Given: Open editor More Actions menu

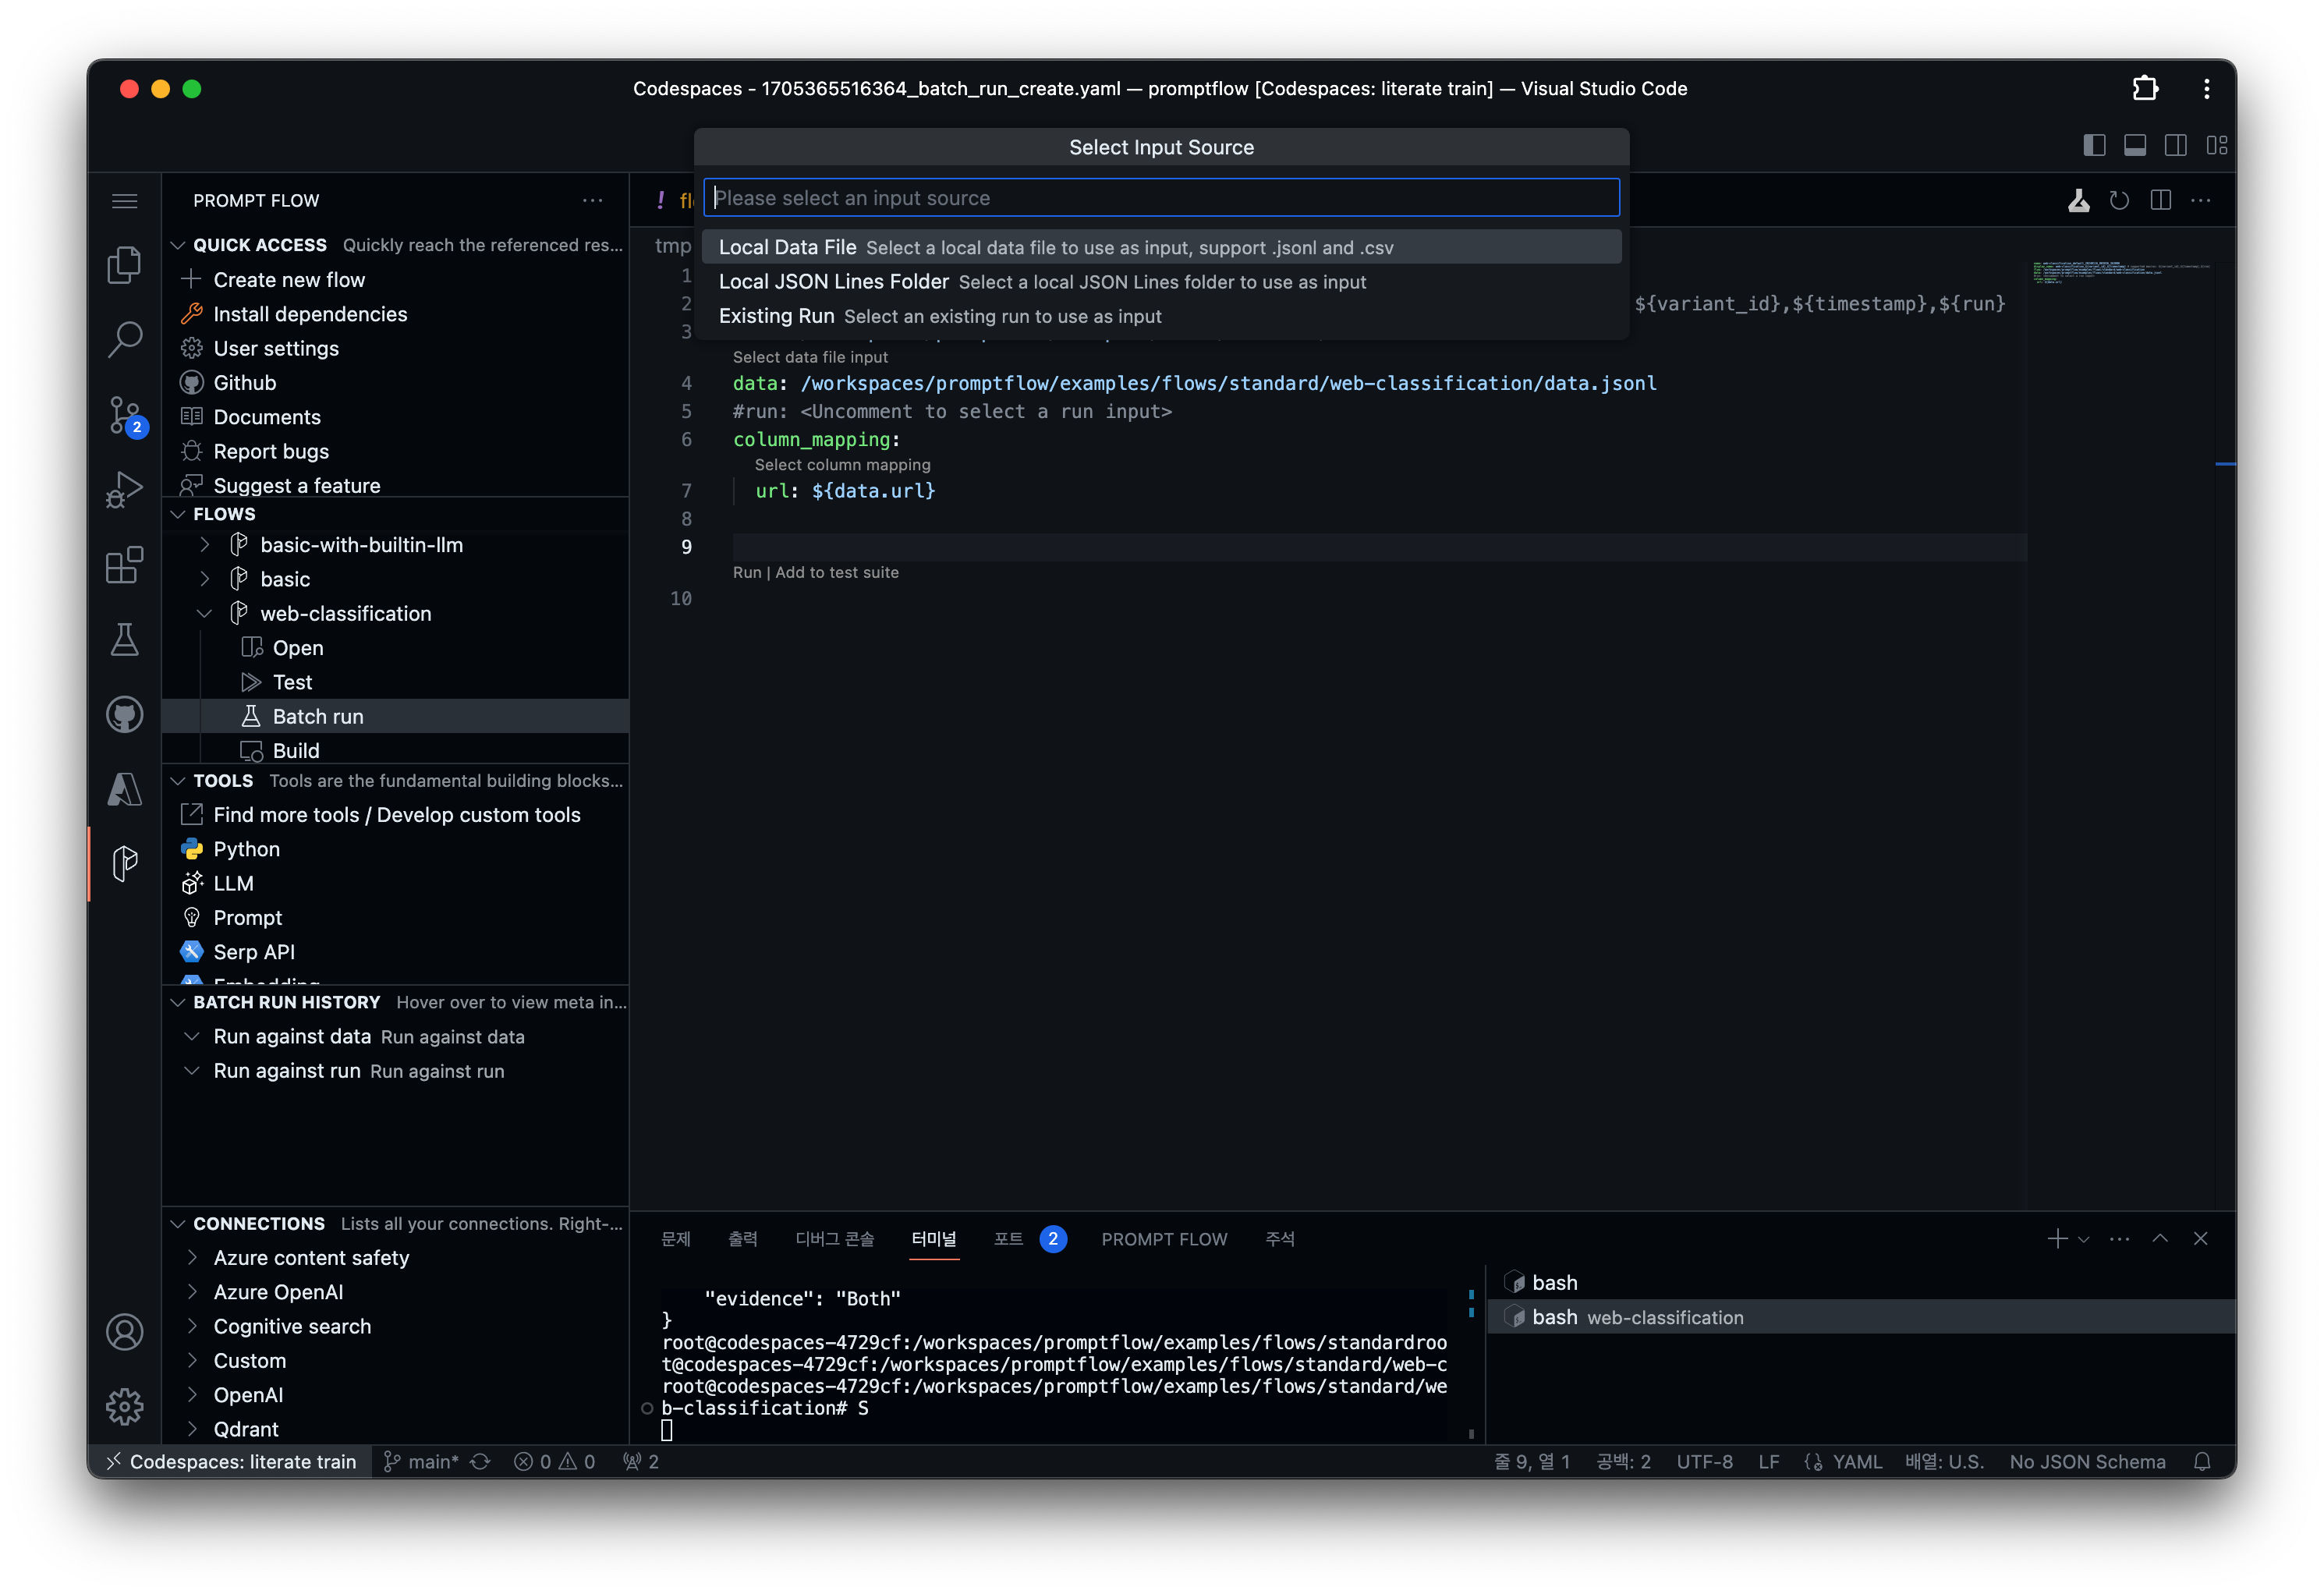Looking at the screenshot, I should click(x=2201, y=201).
